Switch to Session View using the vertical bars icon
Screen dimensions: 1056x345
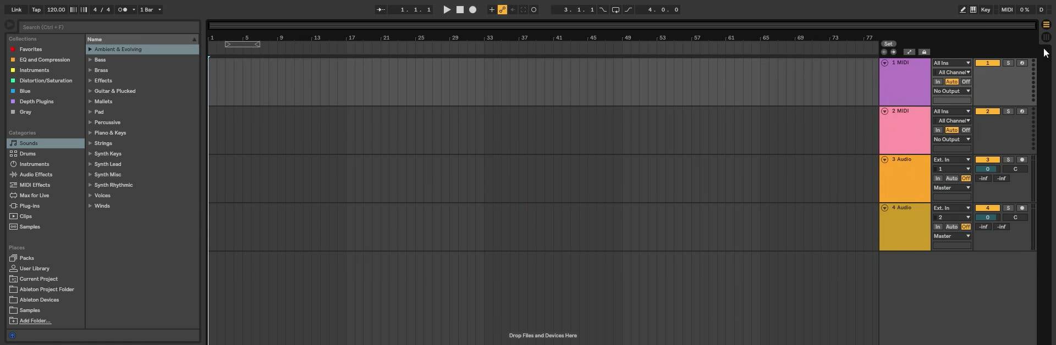coord(1046,37)
